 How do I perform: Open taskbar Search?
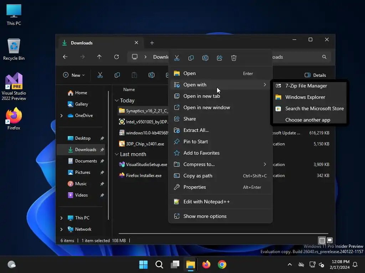(159, 264)
